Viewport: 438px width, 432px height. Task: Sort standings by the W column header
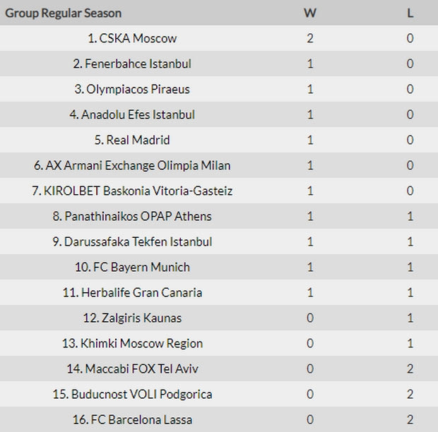pos(310,13)
